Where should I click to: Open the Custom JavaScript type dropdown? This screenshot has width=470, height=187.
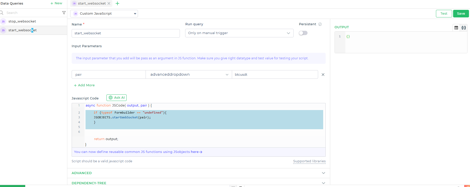click(x=104, y=14)
